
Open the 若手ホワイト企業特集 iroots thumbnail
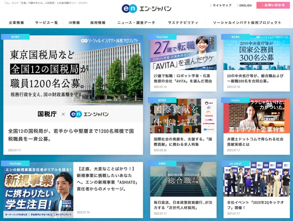256,116
